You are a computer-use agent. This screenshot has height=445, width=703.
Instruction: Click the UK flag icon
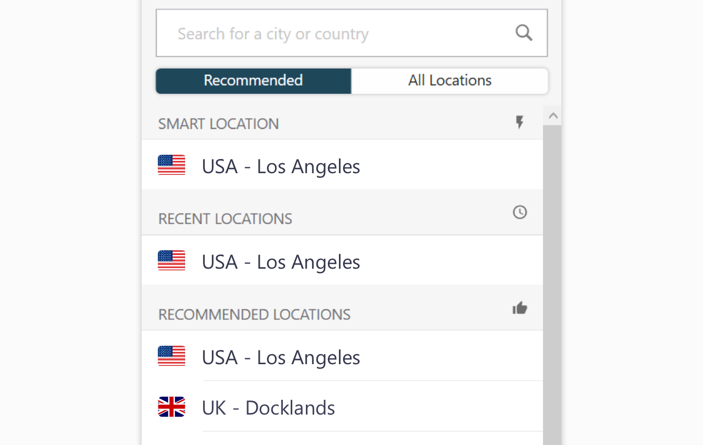172,407
